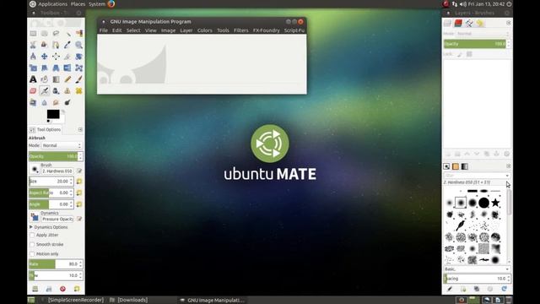
Task: Launch Firefox from the top panel
Action: click(x=111, y=4)
